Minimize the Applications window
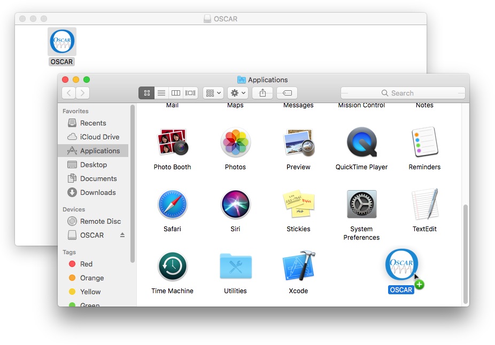This screenshot has height=345, width=495. [x=76, y=80]
